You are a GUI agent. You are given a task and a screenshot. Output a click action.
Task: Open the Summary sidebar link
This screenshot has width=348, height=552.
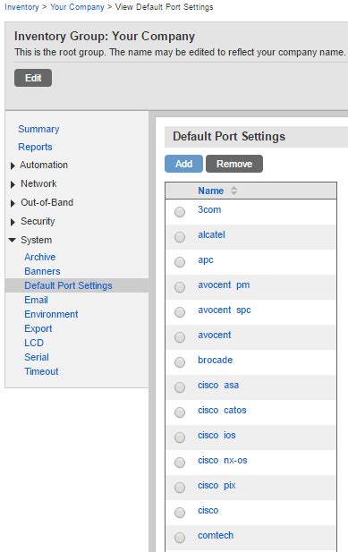pyautogui.click(x=38, y=129)
